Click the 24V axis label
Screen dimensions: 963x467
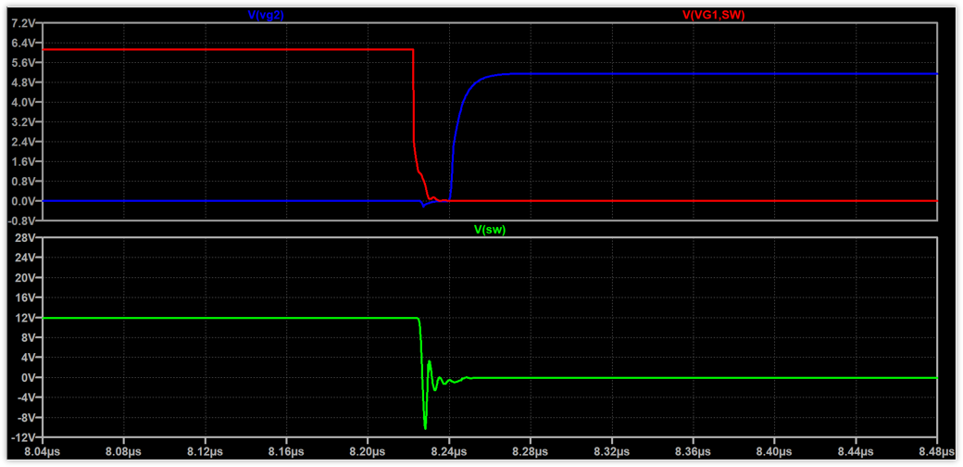tap(27, 258)
